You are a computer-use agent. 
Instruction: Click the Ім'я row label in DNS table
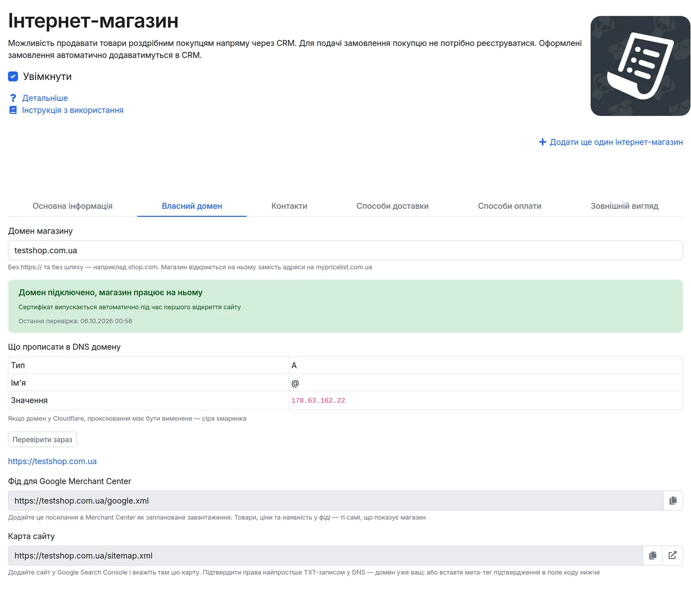coord(18,383)
